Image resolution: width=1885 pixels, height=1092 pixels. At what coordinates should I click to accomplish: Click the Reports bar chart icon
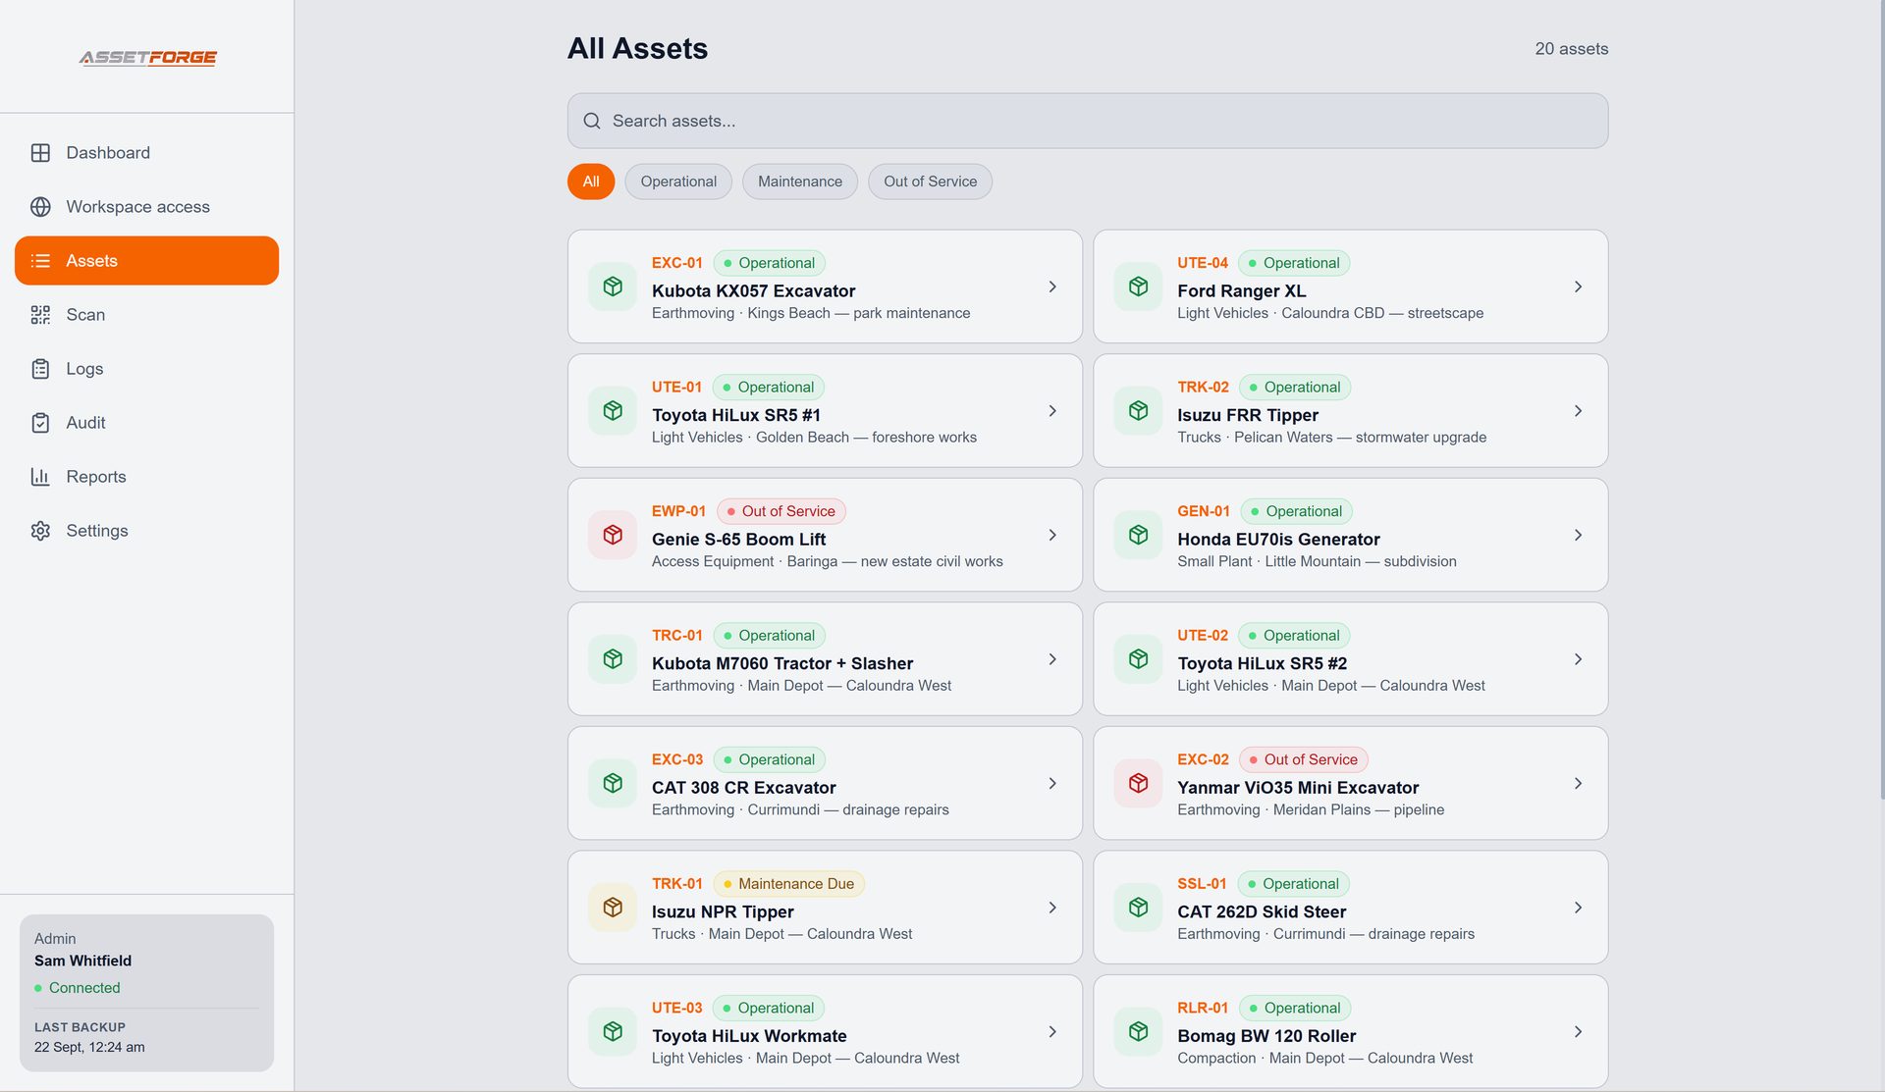(40, 477)
